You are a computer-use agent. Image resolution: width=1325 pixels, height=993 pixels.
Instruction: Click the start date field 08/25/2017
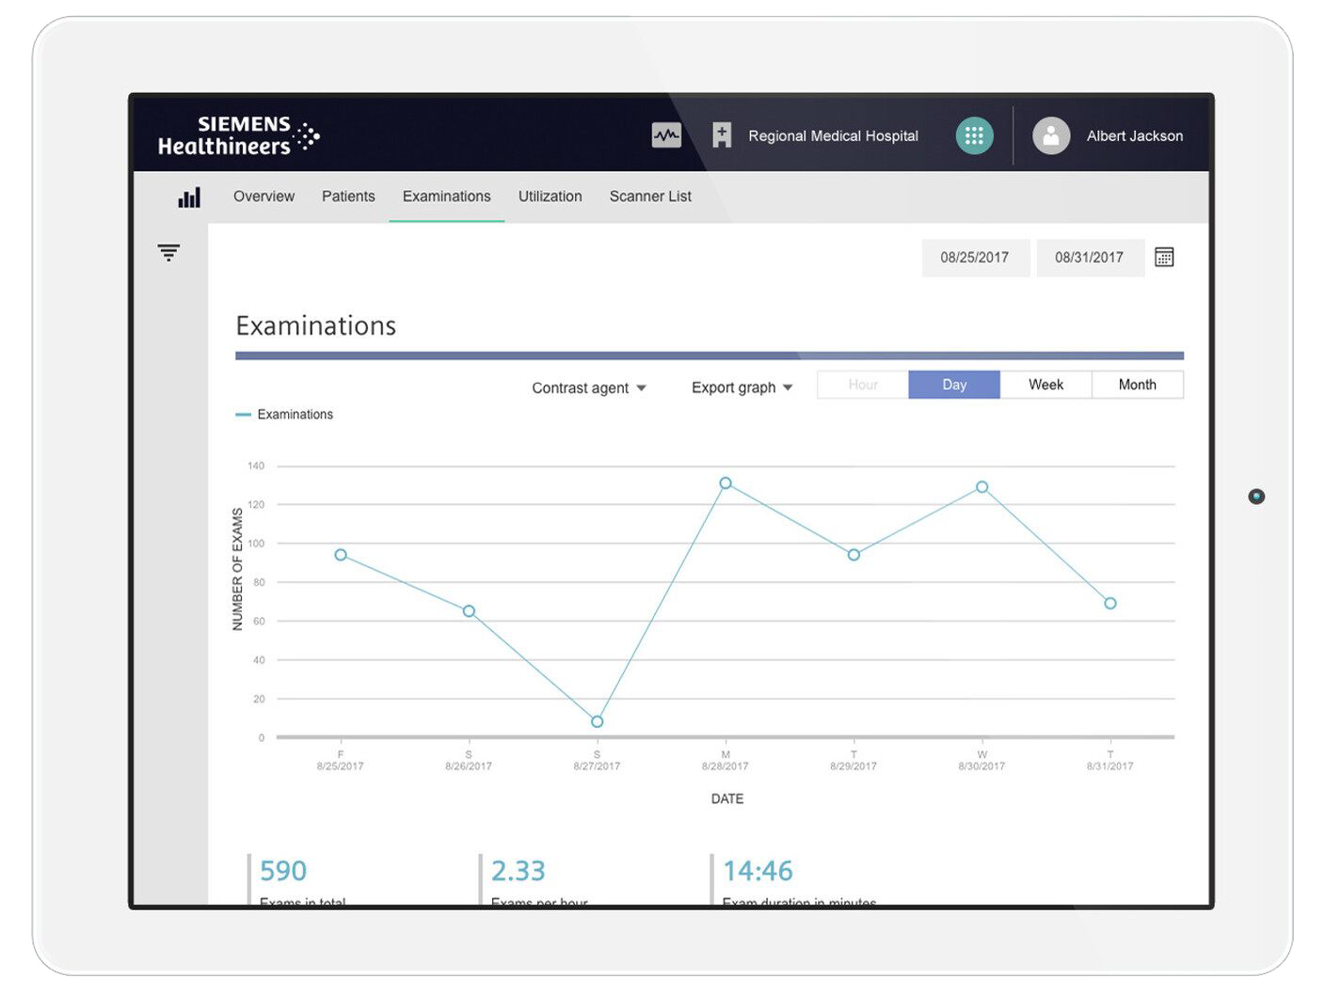pos(974,258)
